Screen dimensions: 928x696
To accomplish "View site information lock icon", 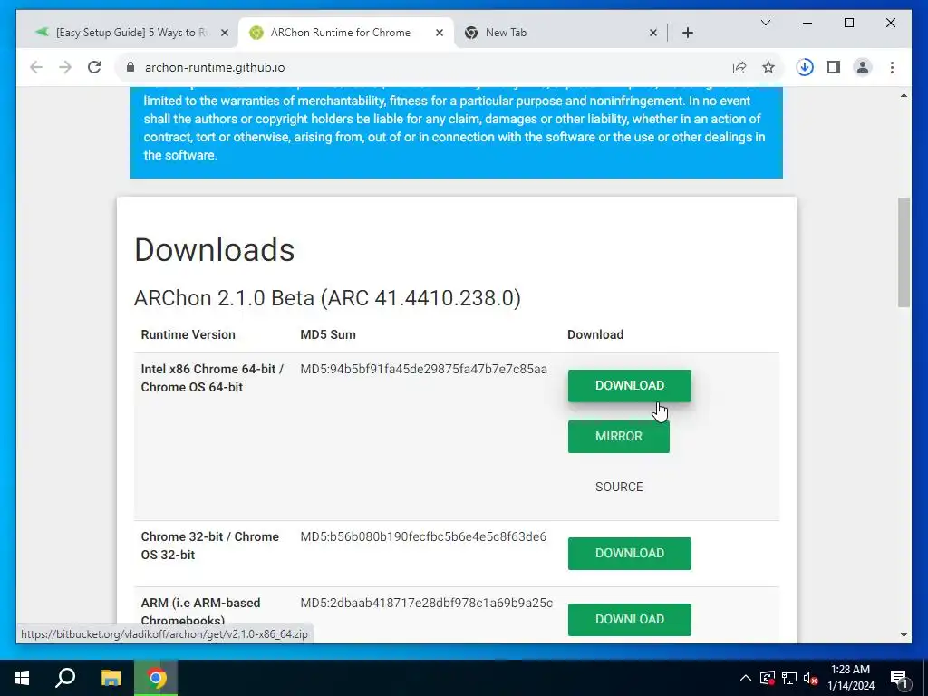I will pyautogui.click(x=130, y=67).
